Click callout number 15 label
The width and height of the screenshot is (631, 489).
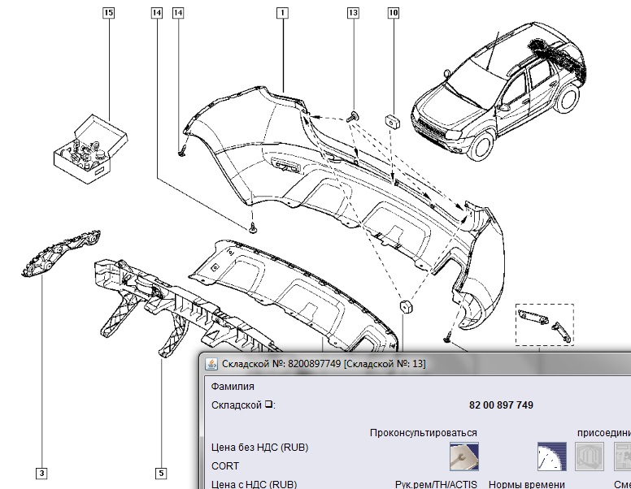tap(109, 13)
